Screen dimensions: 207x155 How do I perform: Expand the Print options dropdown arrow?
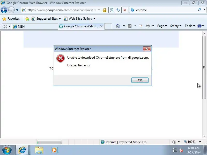153,26
